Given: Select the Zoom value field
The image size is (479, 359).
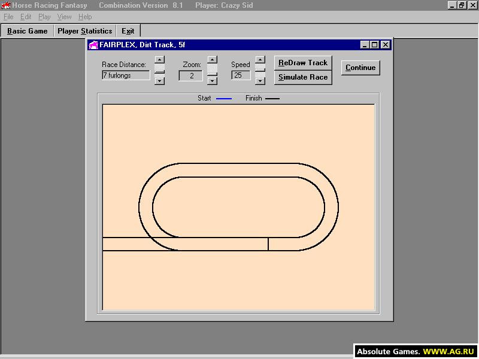Looking at the screenshot, I should pyautogui.click(x=190, y=76).
